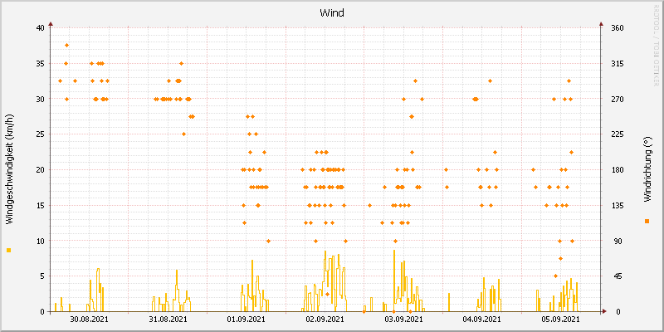Click the left axis value 35
The image size is (664, 332).
40,64
